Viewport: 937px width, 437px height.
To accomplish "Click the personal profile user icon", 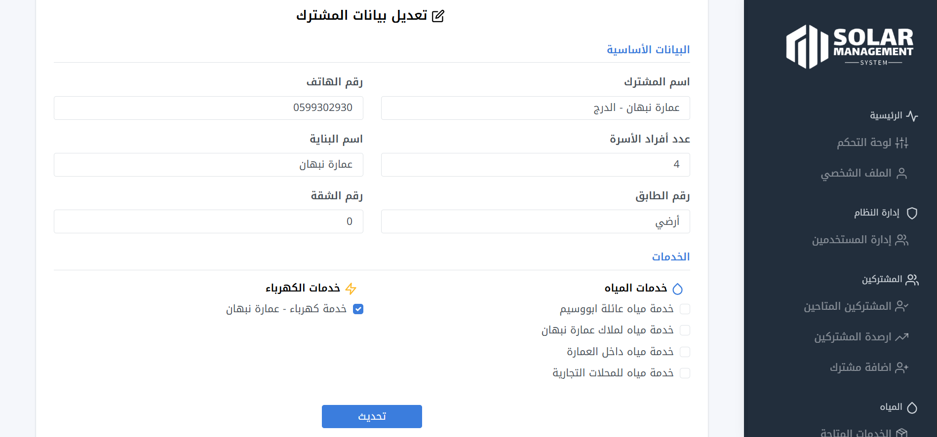I will click(x=901, y=174).
